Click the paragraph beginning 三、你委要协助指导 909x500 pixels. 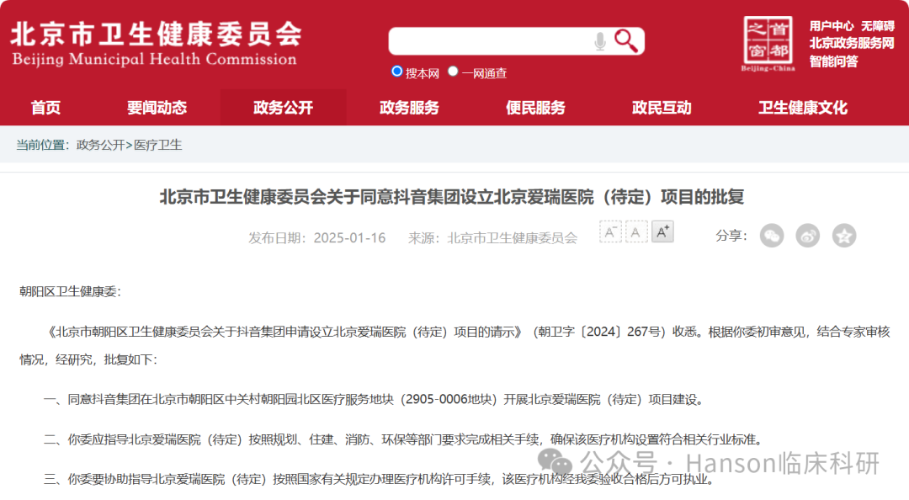(x=379, y=479)
